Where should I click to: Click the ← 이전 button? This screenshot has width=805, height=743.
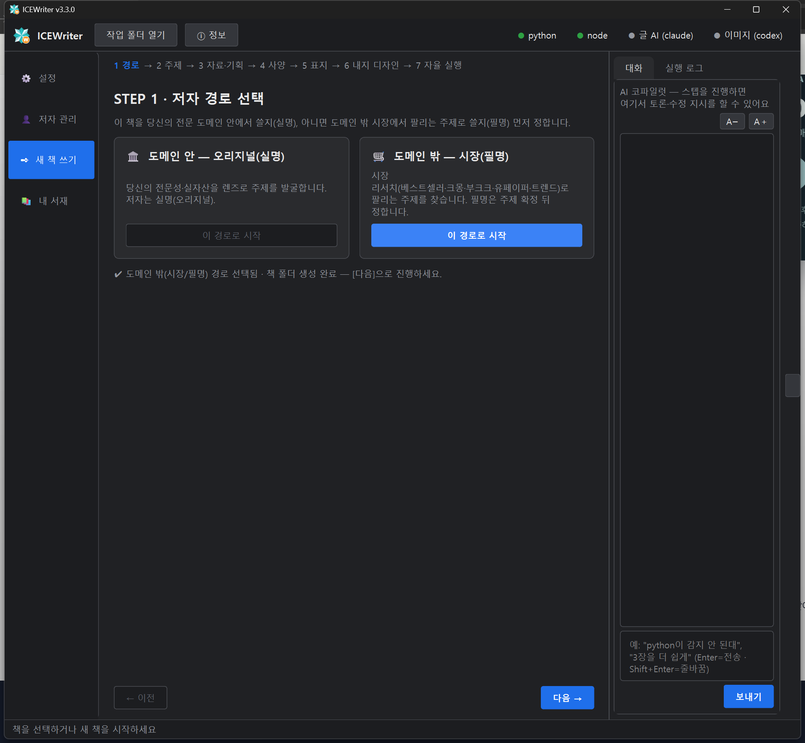click(x=141, y=698)
